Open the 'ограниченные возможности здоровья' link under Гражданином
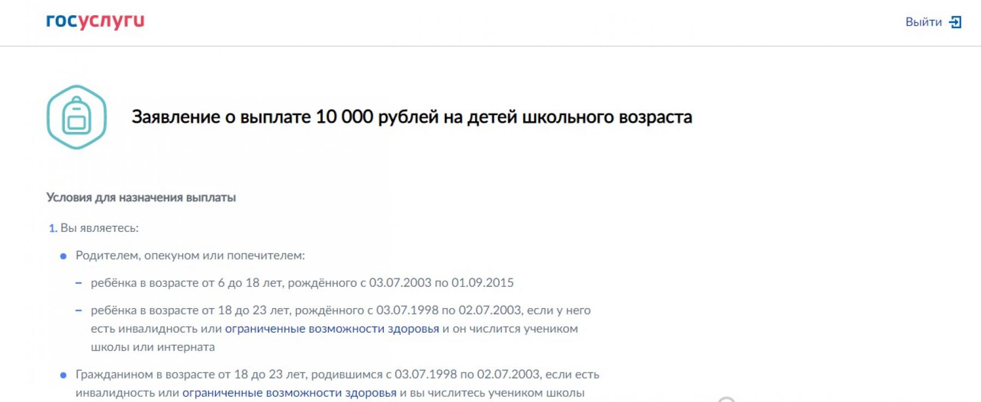This screenshot has height=402, width=981. click(x=289, y=393)
